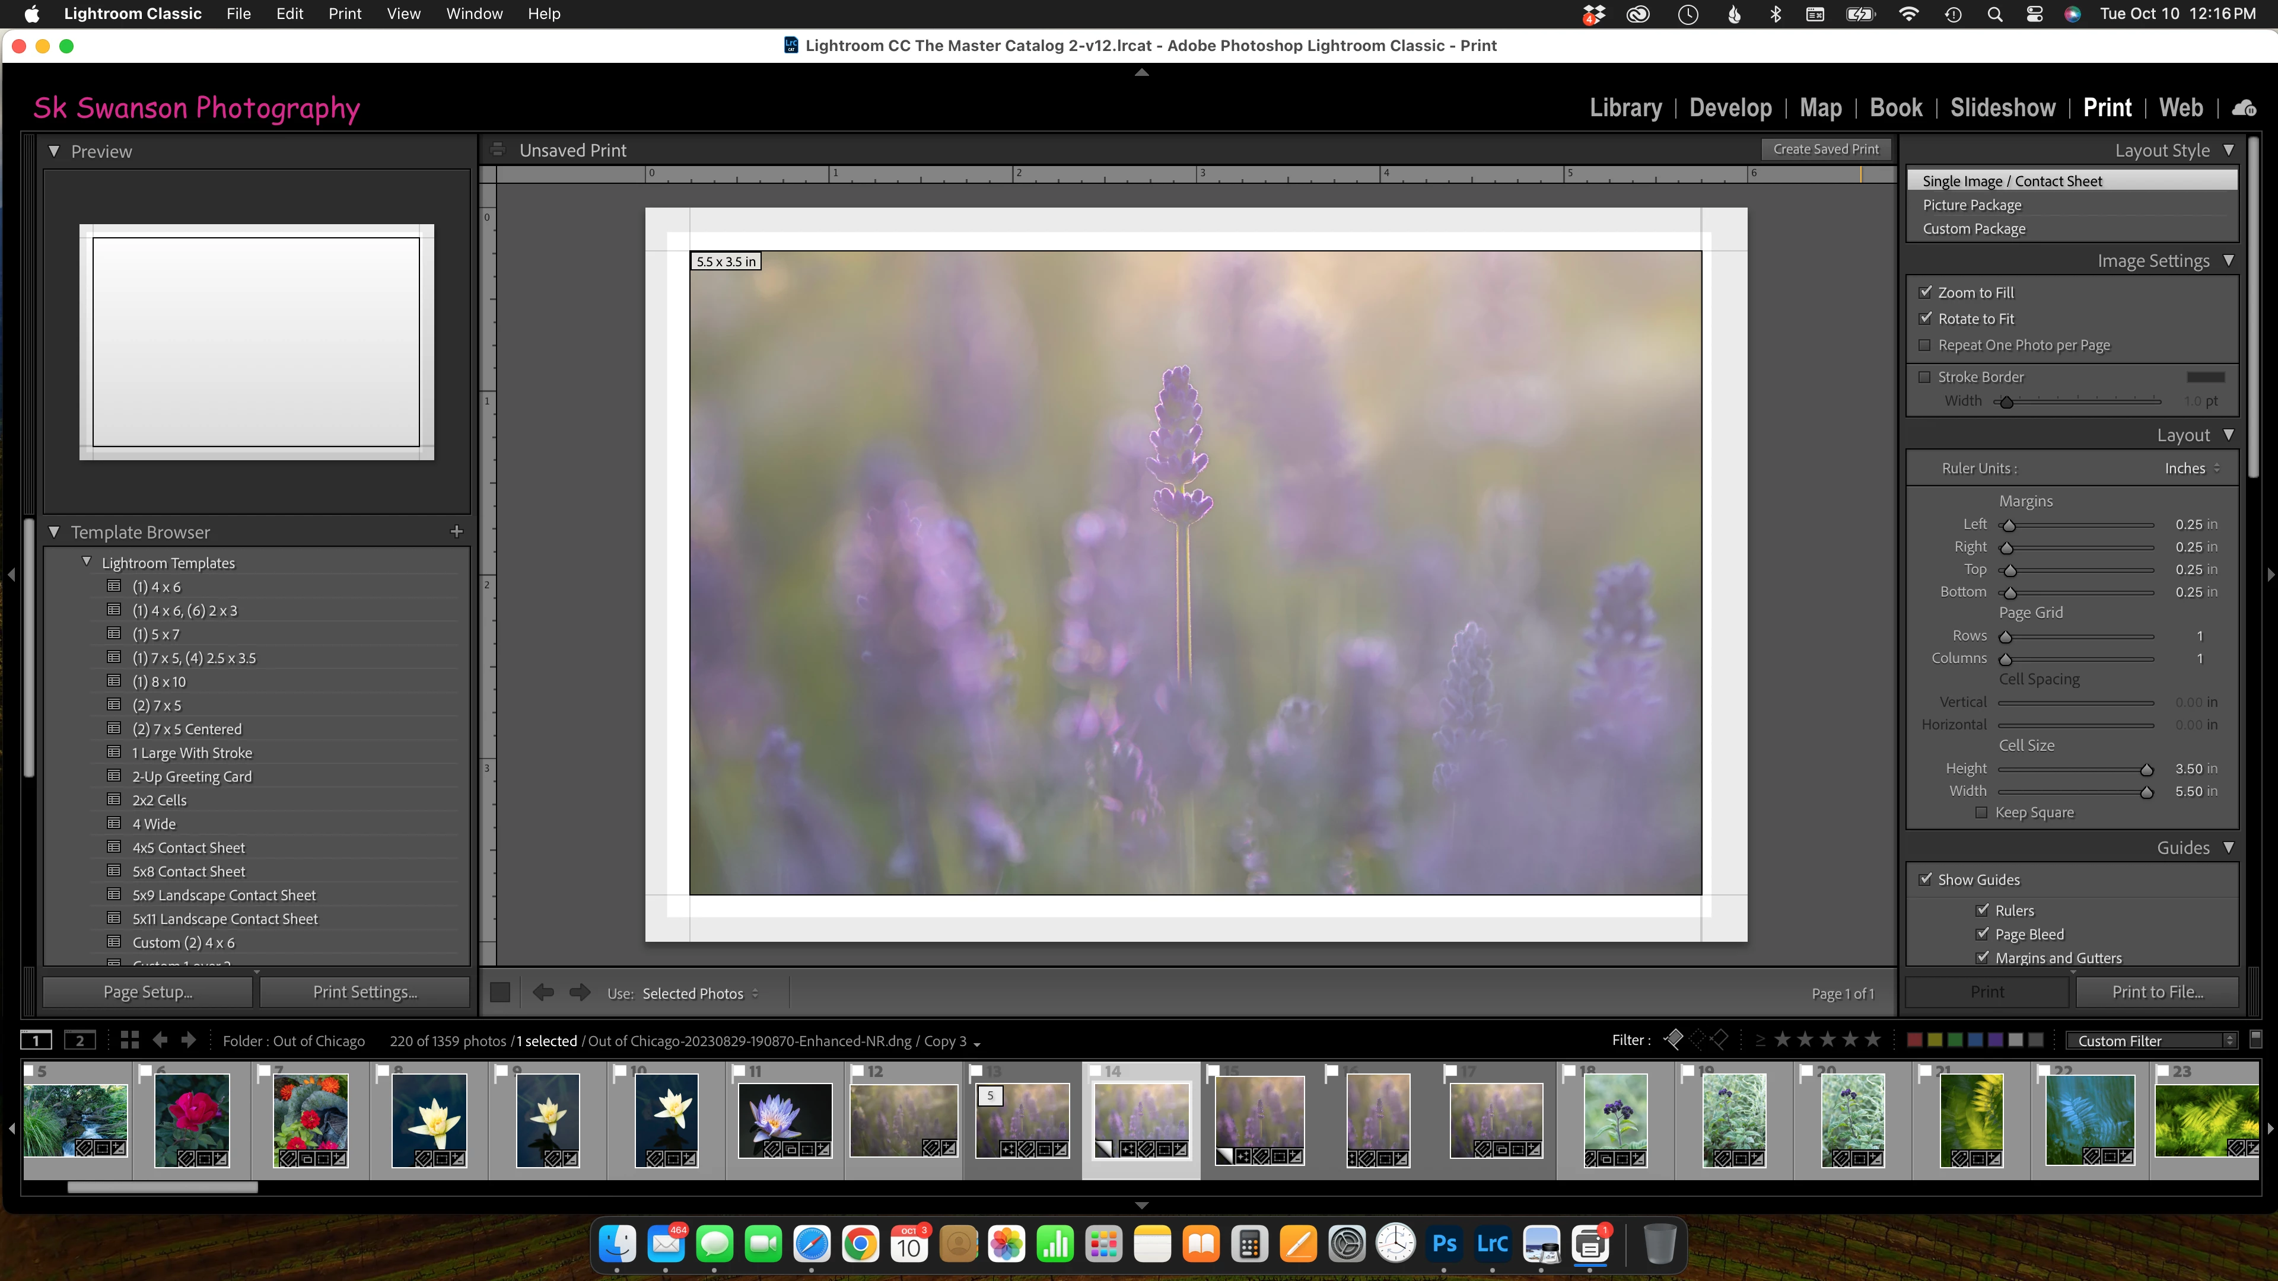Enable the Stroke Border checkbox
The image size is (2278, 1281).
tap(1925, 378)
